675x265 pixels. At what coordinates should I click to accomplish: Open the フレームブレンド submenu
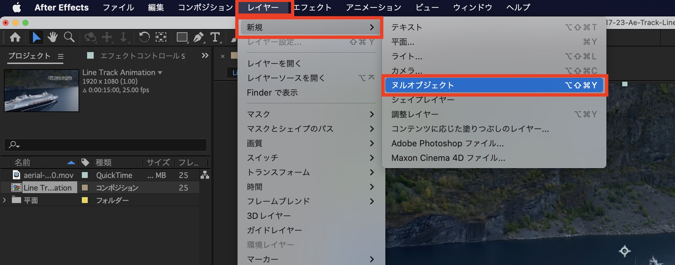[x=310, y=201]
